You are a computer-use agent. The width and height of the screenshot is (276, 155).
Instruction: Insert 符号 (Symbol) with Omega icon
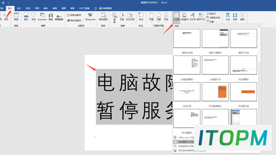point(235,17)
